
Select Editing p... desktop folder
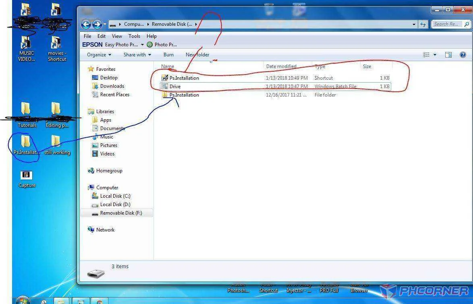click(57, 115)
